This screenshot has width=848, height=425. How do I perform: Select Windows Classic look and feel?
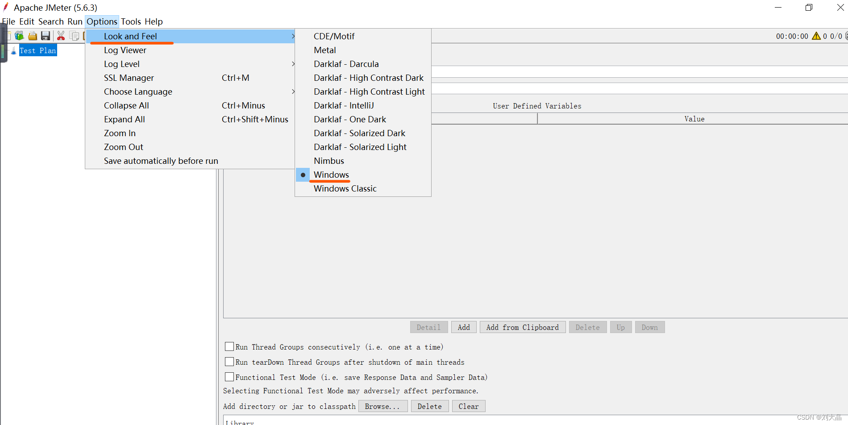tap(363, 188)
